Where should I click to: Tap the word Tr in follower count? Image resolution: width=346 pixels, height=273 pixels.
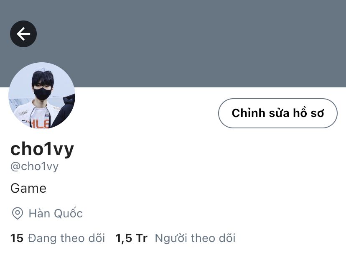coord(142,238)
